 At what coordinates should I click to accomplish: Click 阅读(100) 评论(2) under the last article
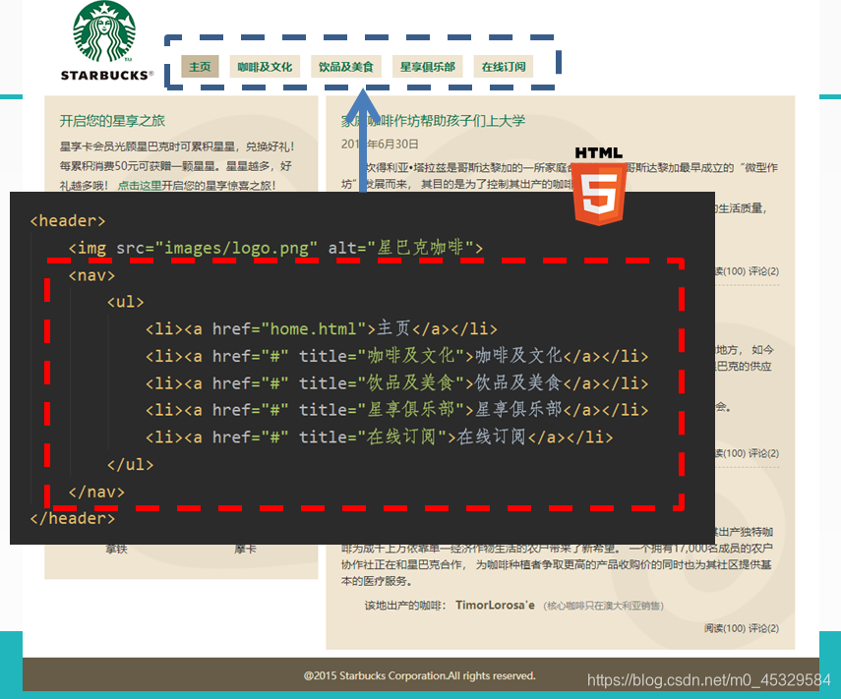coord(742,627)
